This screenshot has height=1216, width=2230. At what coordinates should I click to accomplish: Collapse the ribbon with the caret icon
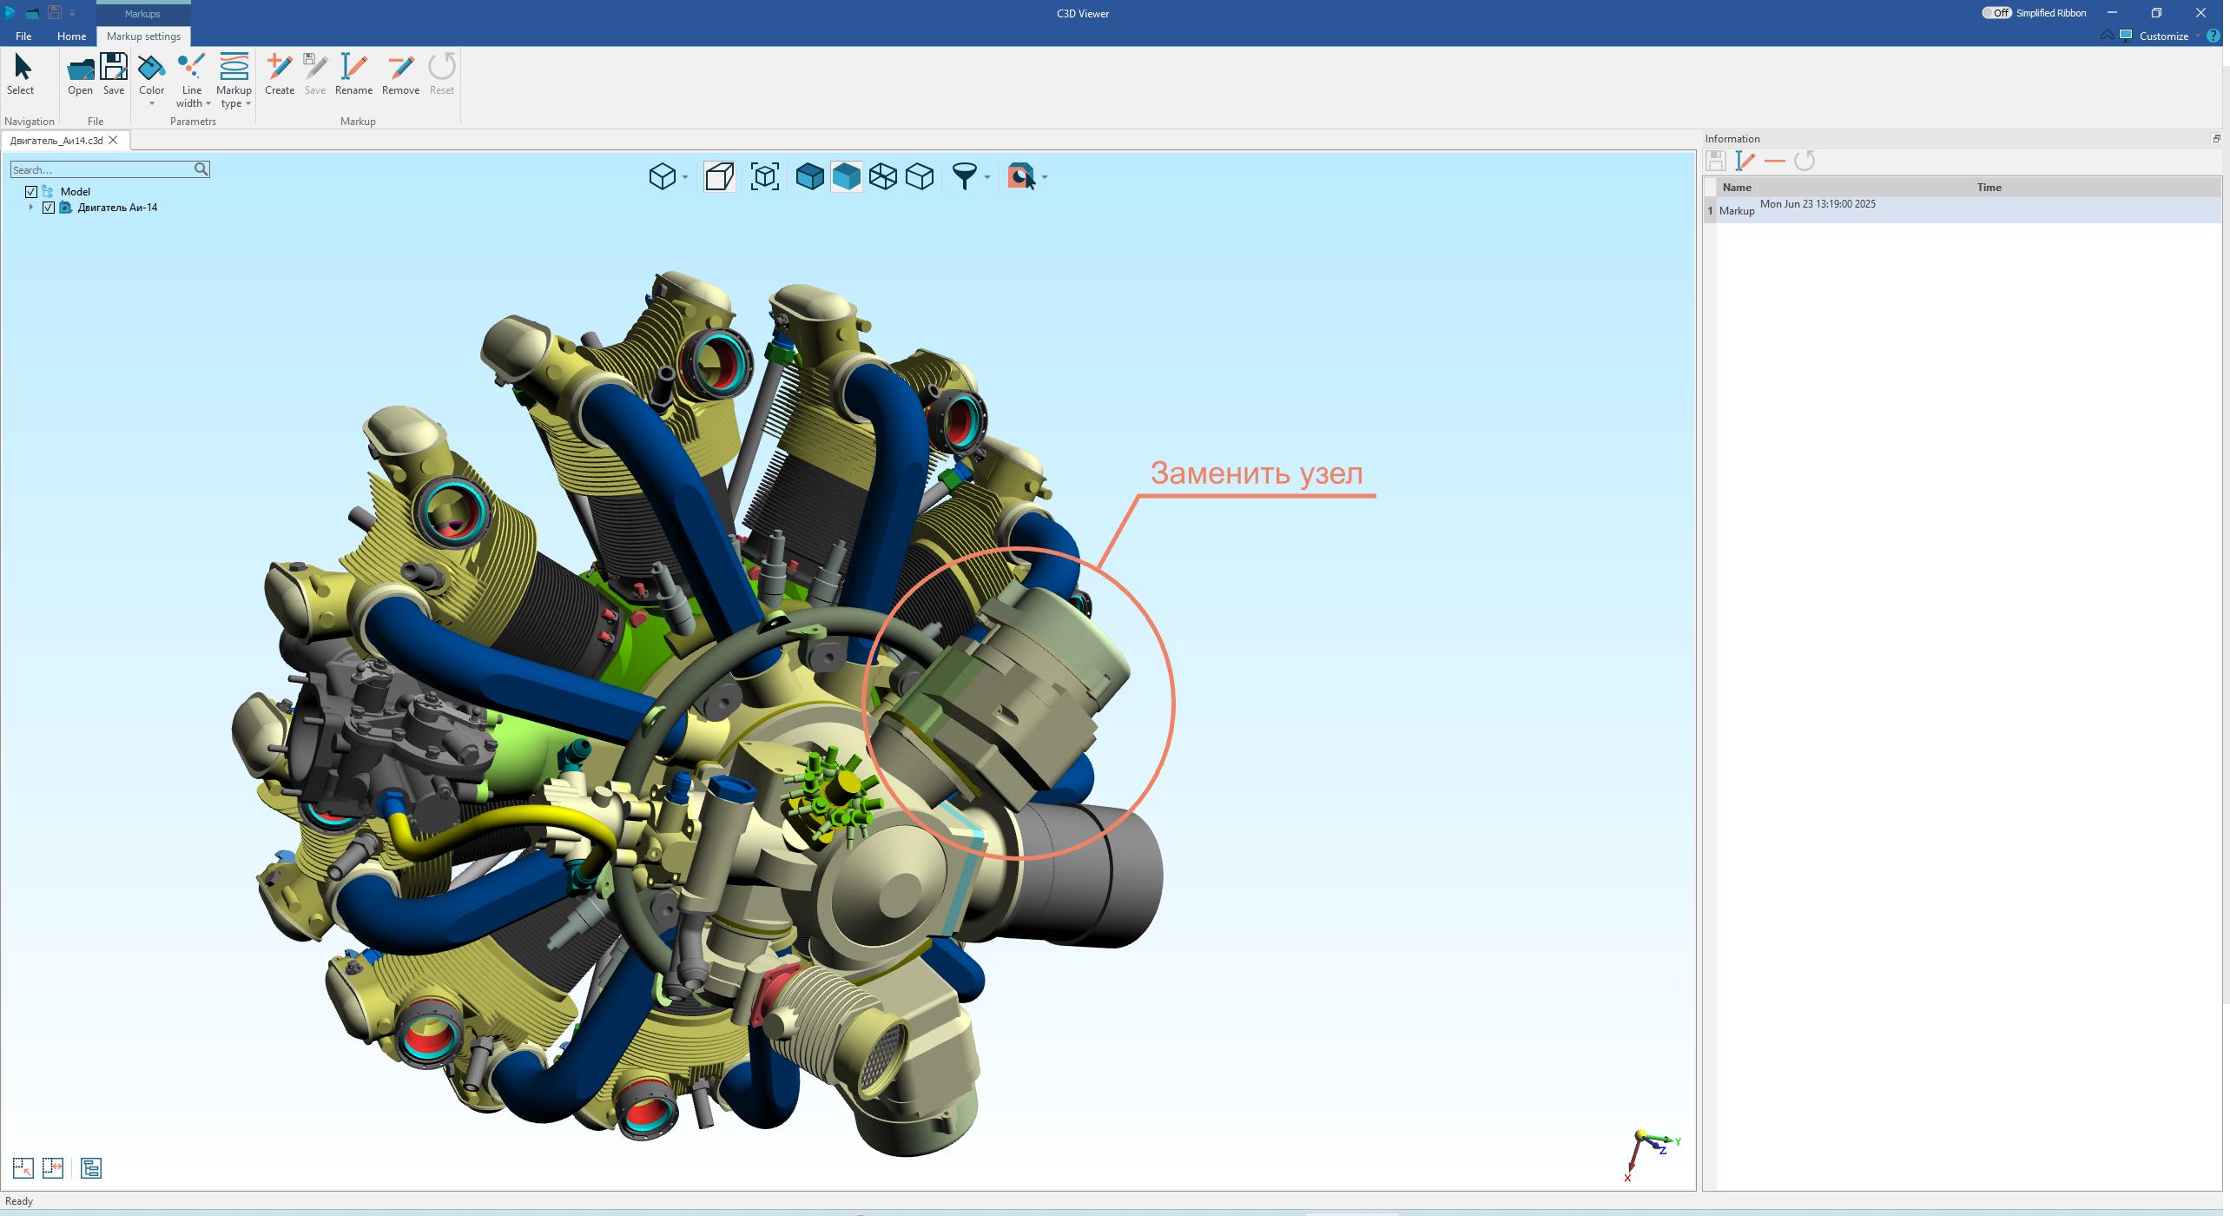(2108, 36)
